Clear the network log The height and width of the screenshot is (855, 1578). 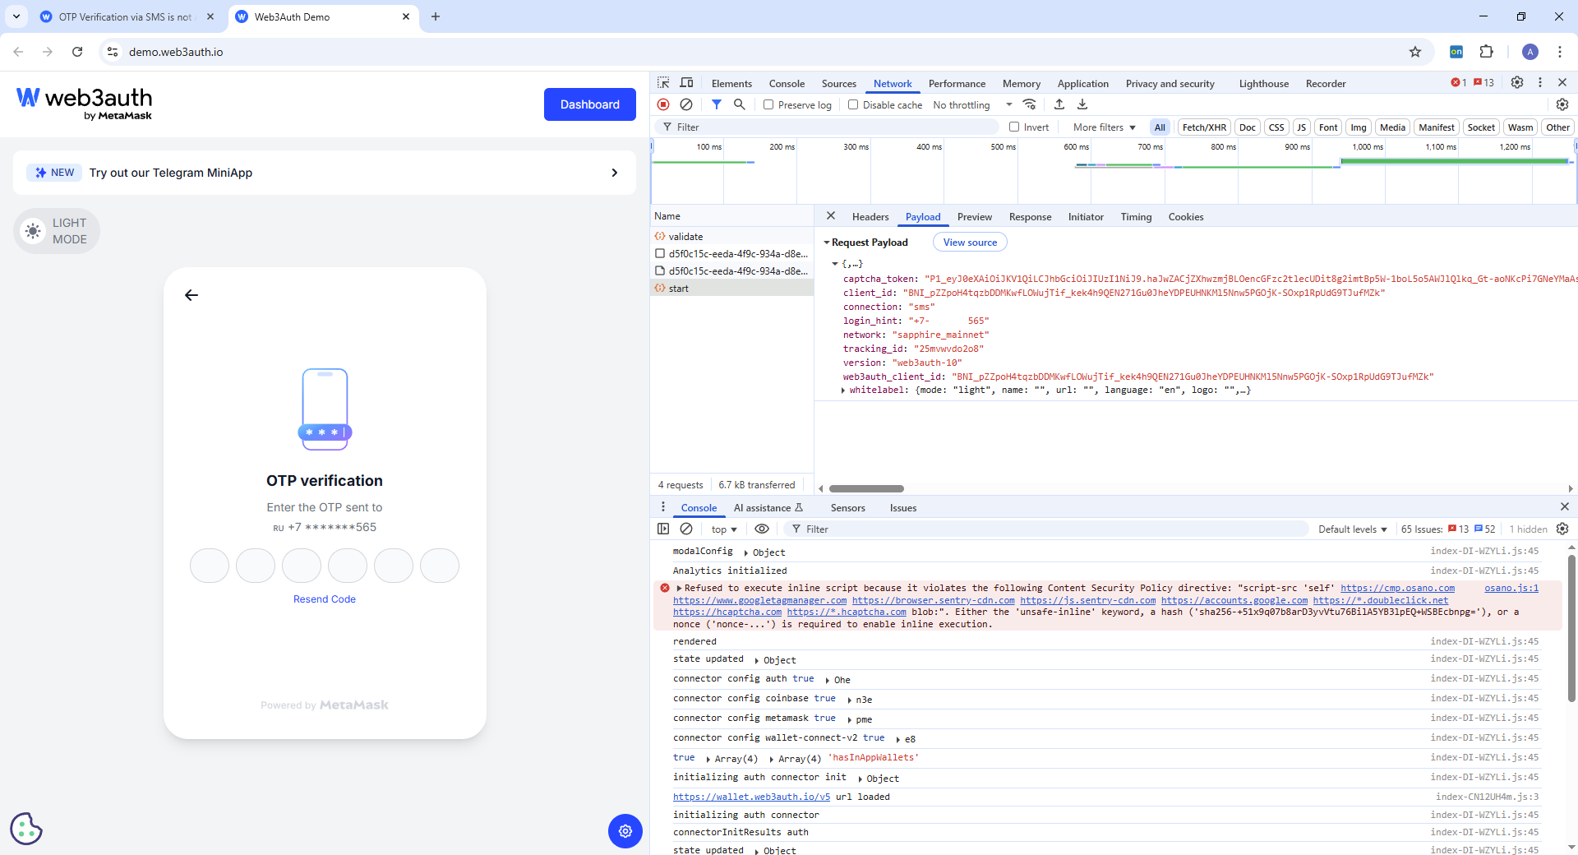[x=686, y=104]
